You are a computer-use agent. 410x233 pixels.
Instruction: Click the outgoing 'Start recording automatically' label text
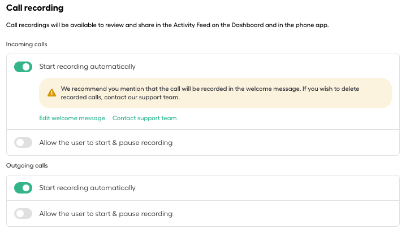coord(87,188)
